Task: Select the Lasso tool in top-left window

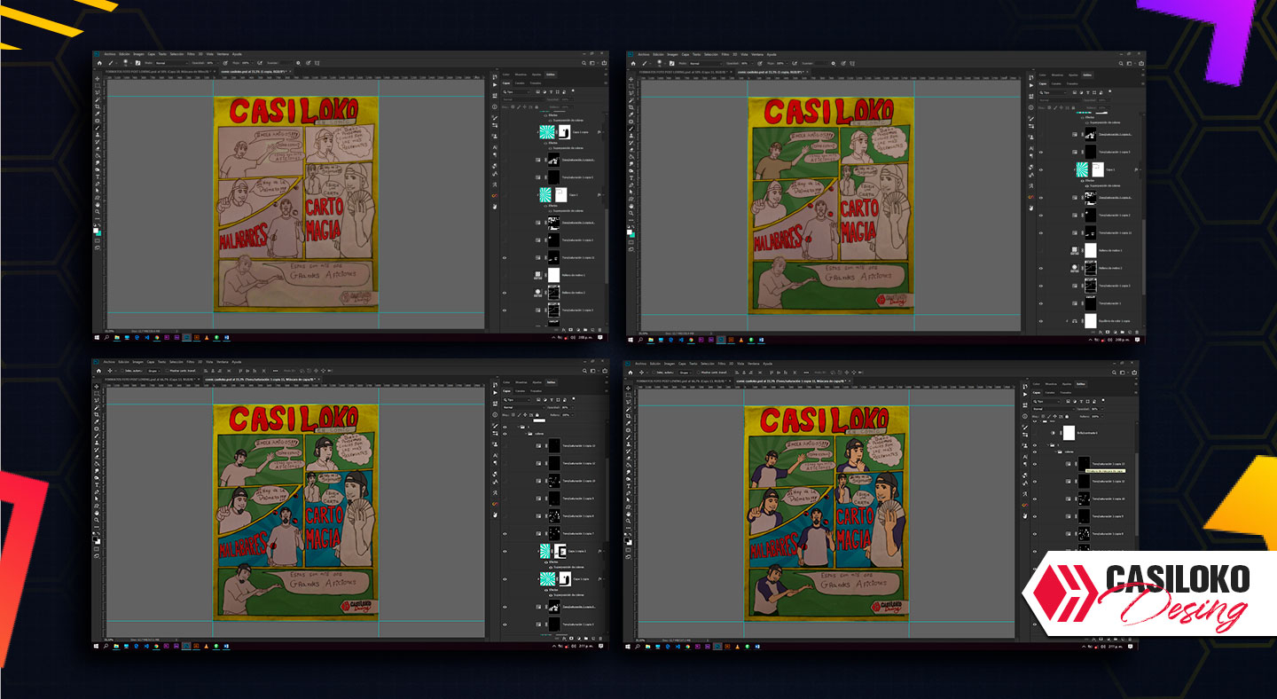Action: pos(98,92)
